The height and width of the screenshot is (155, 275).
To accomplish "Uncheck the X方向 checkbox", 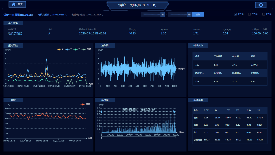I will (235, 14).
